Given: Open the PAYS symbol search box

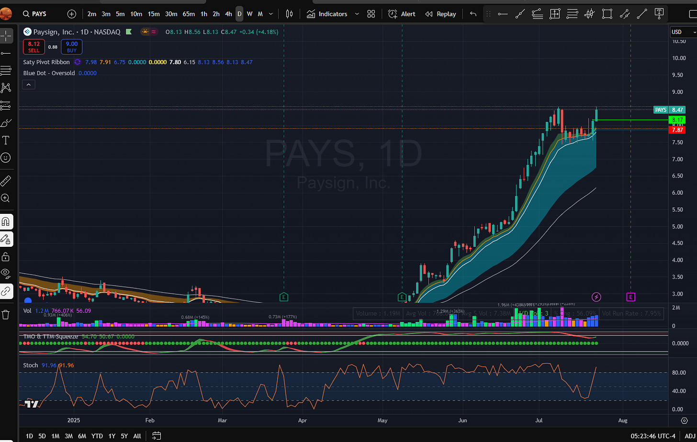Looking at the screenshot, I should tap(40, 14).
